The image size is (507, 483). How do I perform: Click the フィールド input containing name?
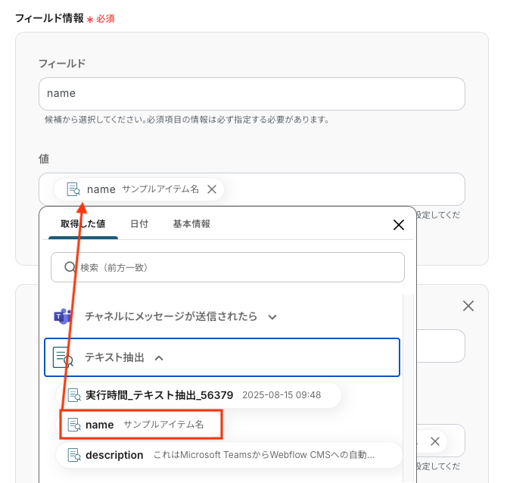[x=251, y=94]
